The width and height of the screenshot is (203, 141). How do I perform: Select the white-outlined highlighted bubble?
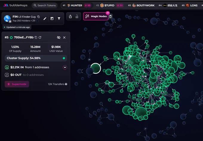(x=96, y=68)
